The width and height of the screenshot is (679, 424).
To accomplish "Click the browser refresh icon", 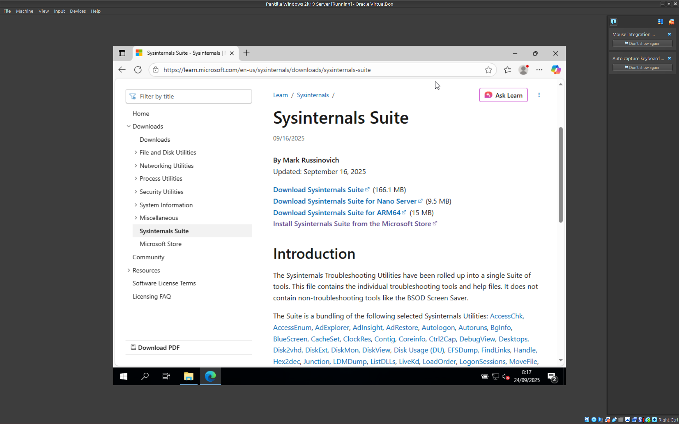I will (x=138, y=70).
